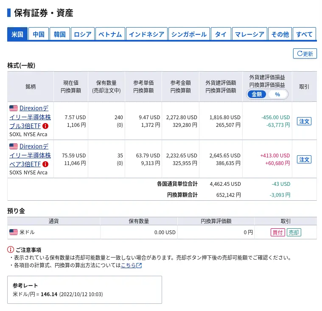The image size is (322, 311).
Task: Click the 9.47 USD reference unit price
Action: coord(149,117)
